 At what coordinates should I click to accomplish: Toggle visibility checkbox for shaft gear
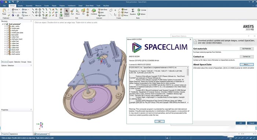point(7,30)
